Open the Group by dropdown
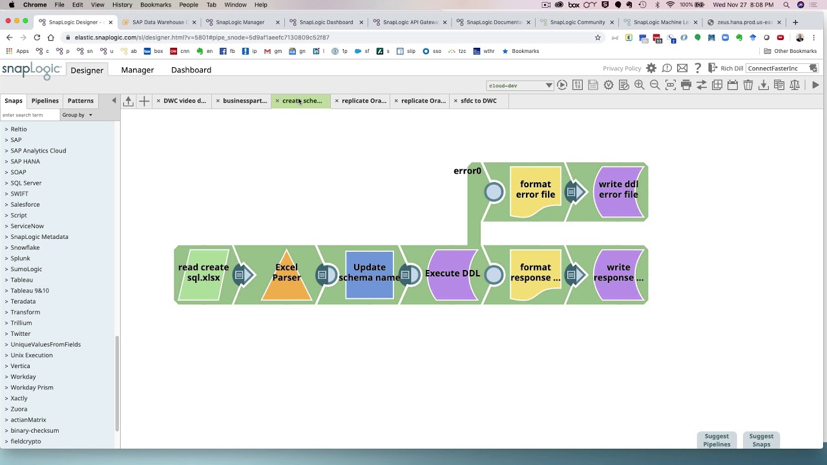The height and width of the screenshot is (465, 827). 77,115
